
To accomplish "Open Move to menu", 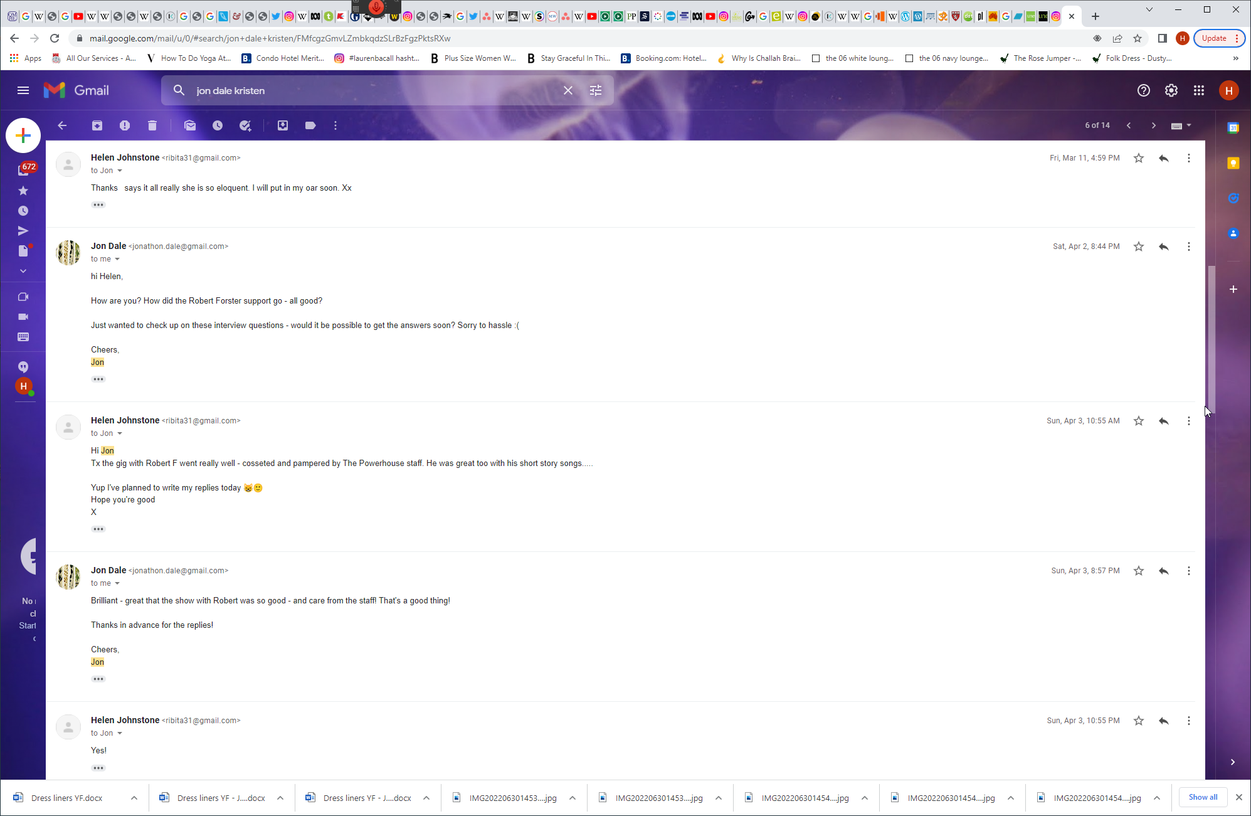I will (283, 125).
